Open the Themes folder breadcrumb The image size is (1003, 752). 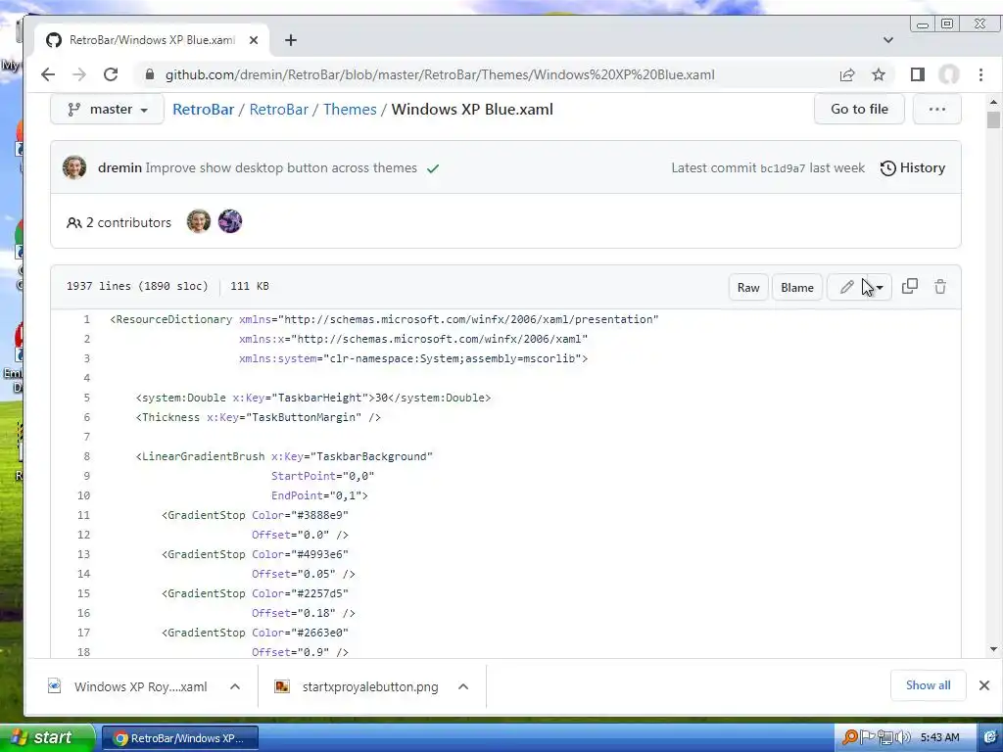(x=350, y=110)
